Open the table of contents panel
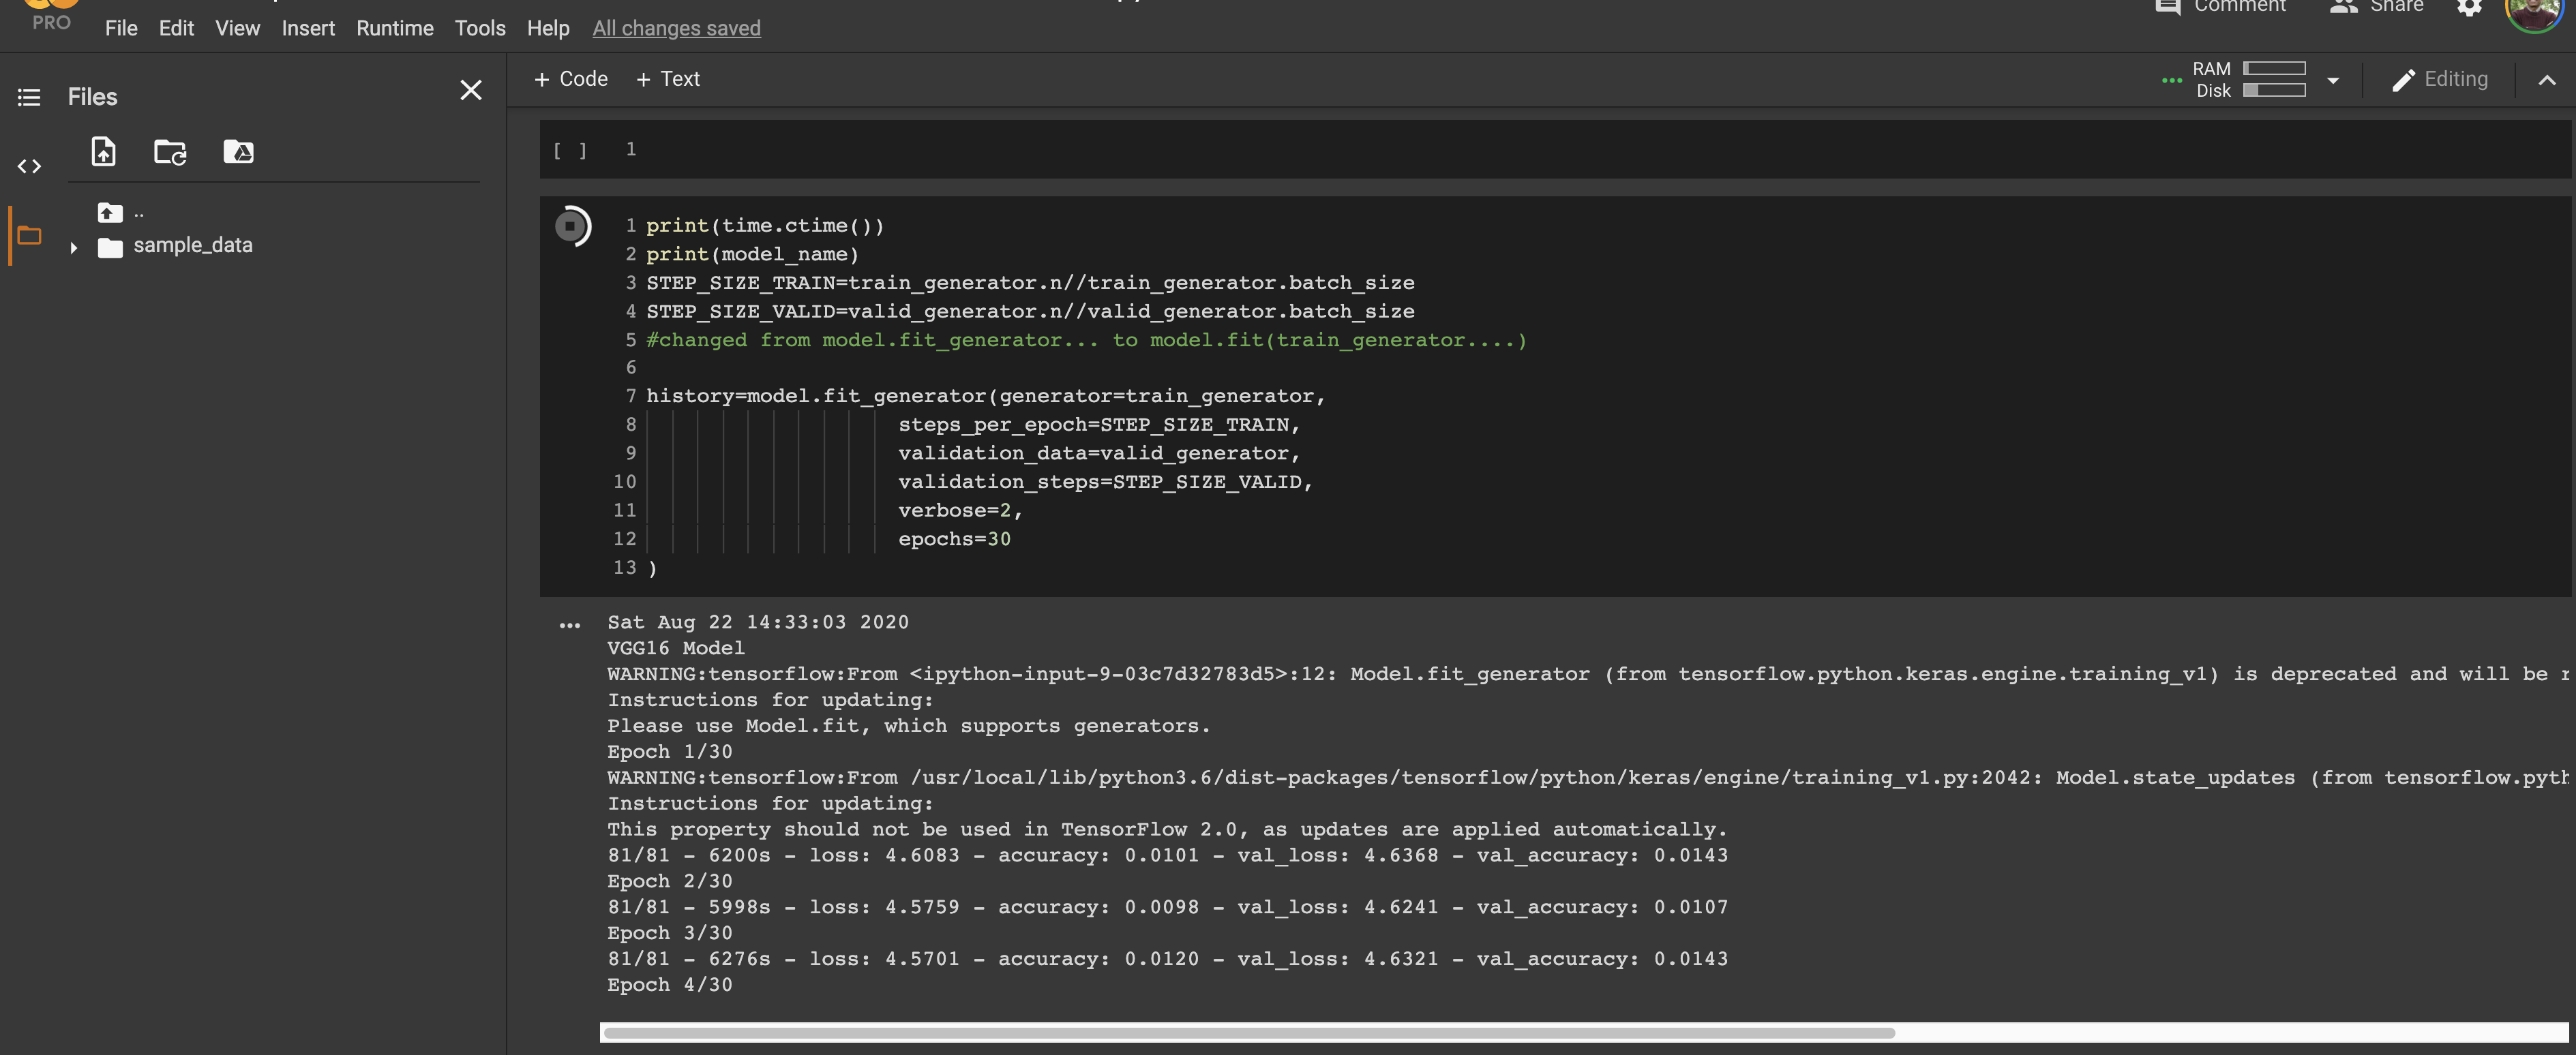 (29, 96)
